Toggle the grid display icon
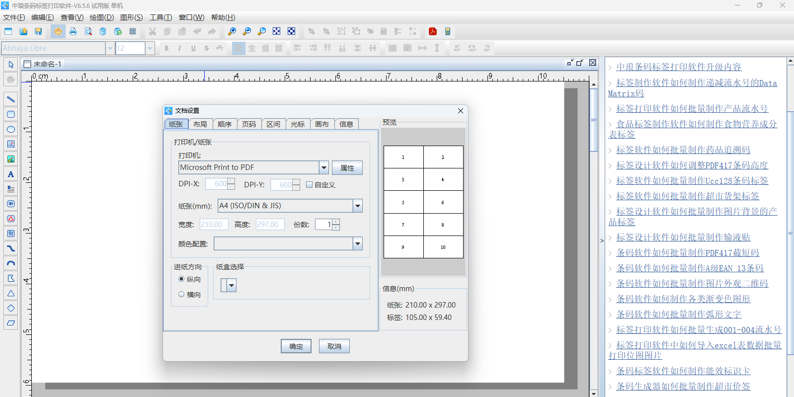The image size is (794, 397). [133, 31]
